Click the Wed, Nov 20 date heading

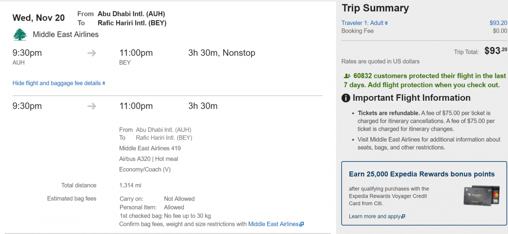pos(39,17)
